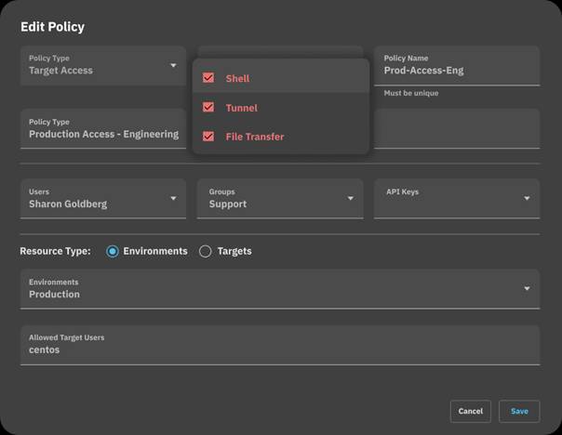Expand the Environments Production dropdown arrow
The height and width of the screenshot is (435, 562).
tap(527, 288)
